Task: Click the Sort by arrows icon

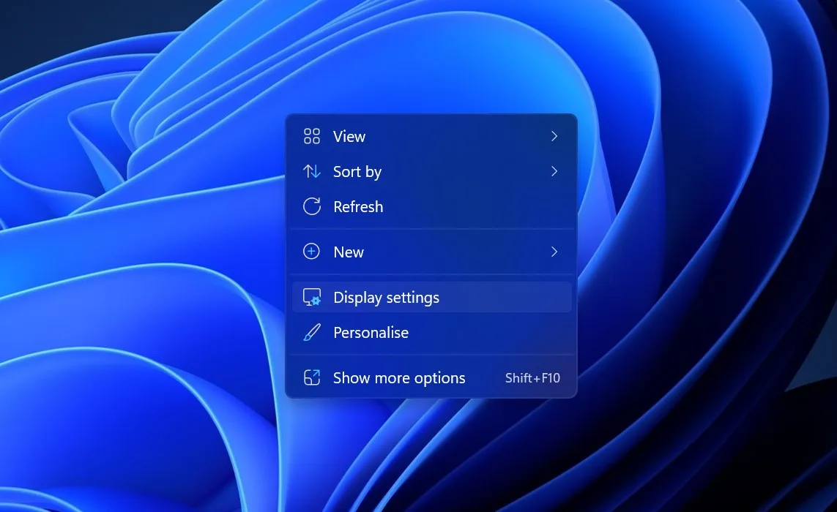Action: coord(312,171)
